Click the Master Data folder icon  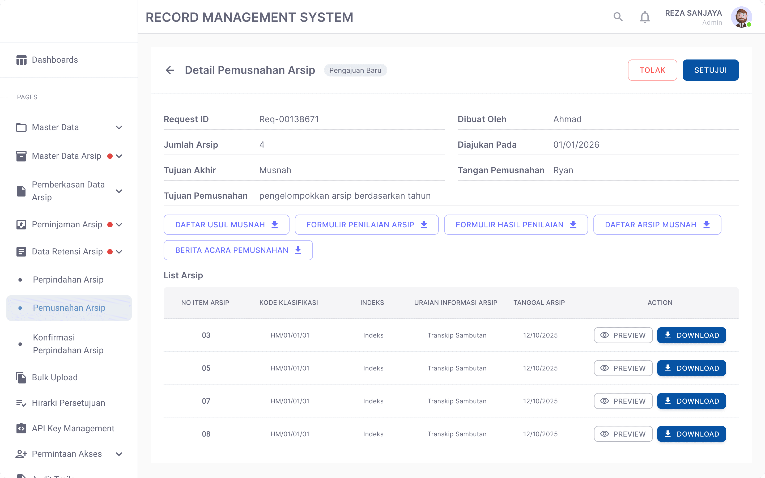coord(21,127)
